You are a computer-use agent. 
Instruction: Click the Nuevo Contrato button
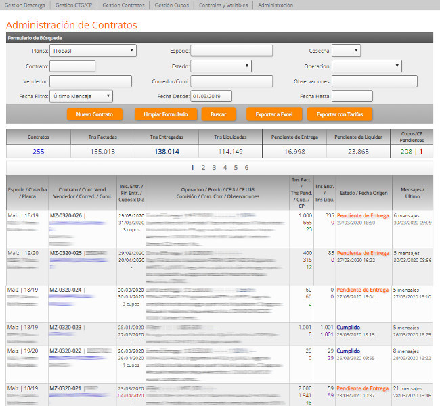coord(95,114)
